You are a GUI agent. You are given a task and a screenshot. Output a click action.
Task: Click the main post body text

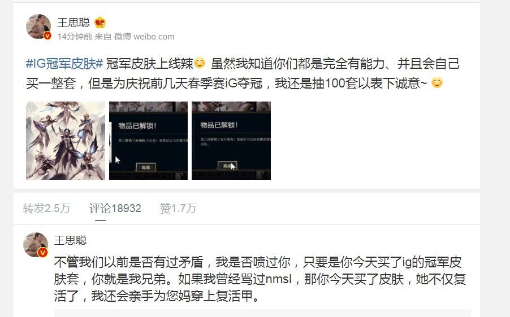(x=243, y=73)
